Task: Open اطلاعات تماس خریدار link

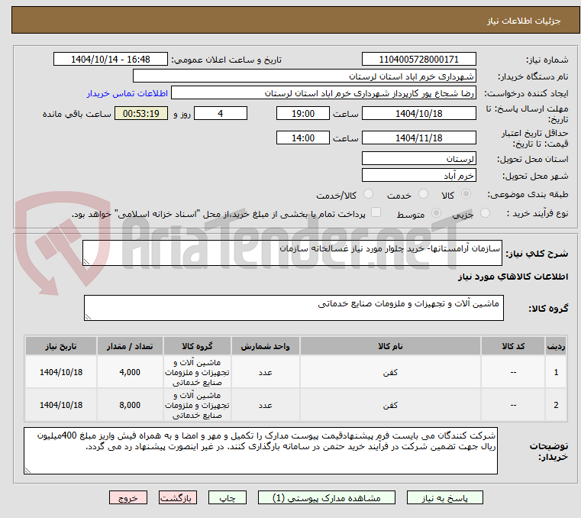Action: [127, 93]
